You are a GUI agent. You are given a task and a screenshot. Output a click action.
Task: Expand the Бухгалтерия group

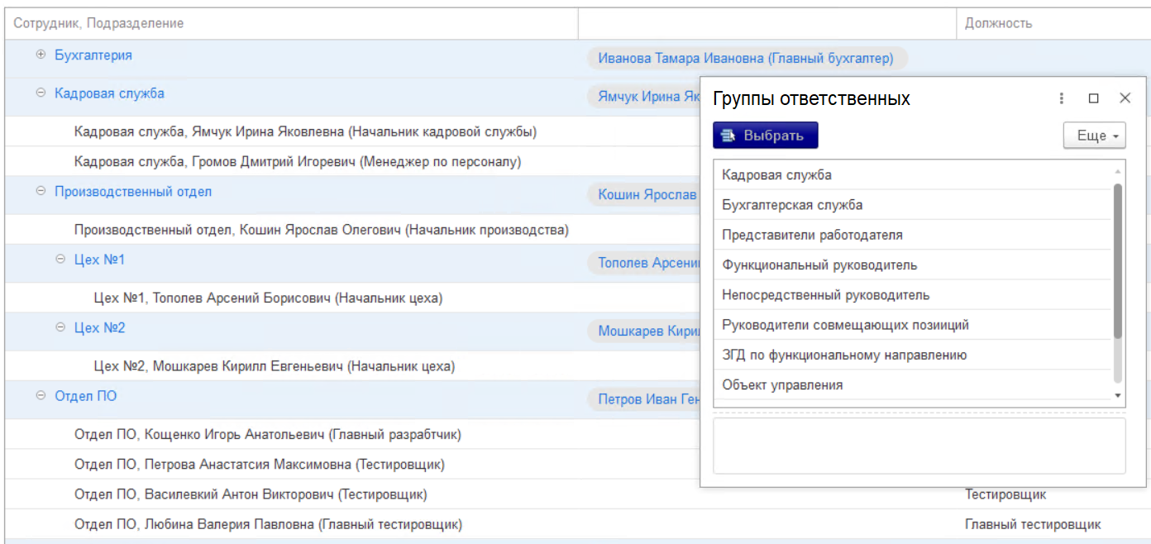point(41,55)
